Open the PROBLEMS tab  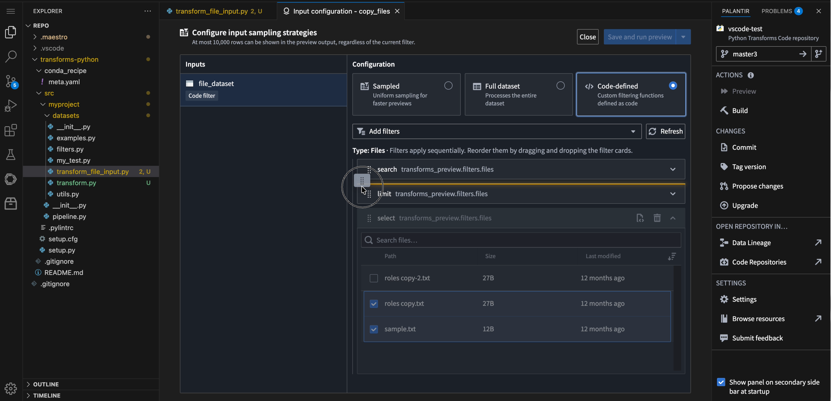(x=778, y=11)
